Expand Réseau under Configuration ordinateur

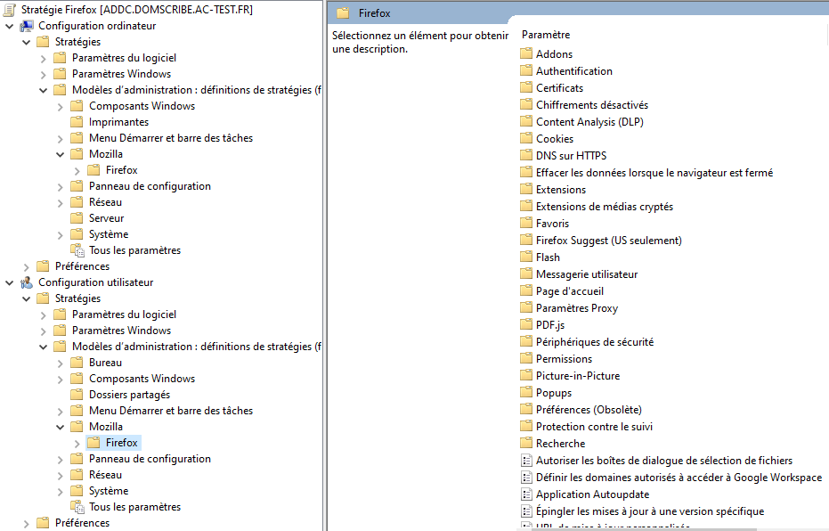click(x=61, y=202)
